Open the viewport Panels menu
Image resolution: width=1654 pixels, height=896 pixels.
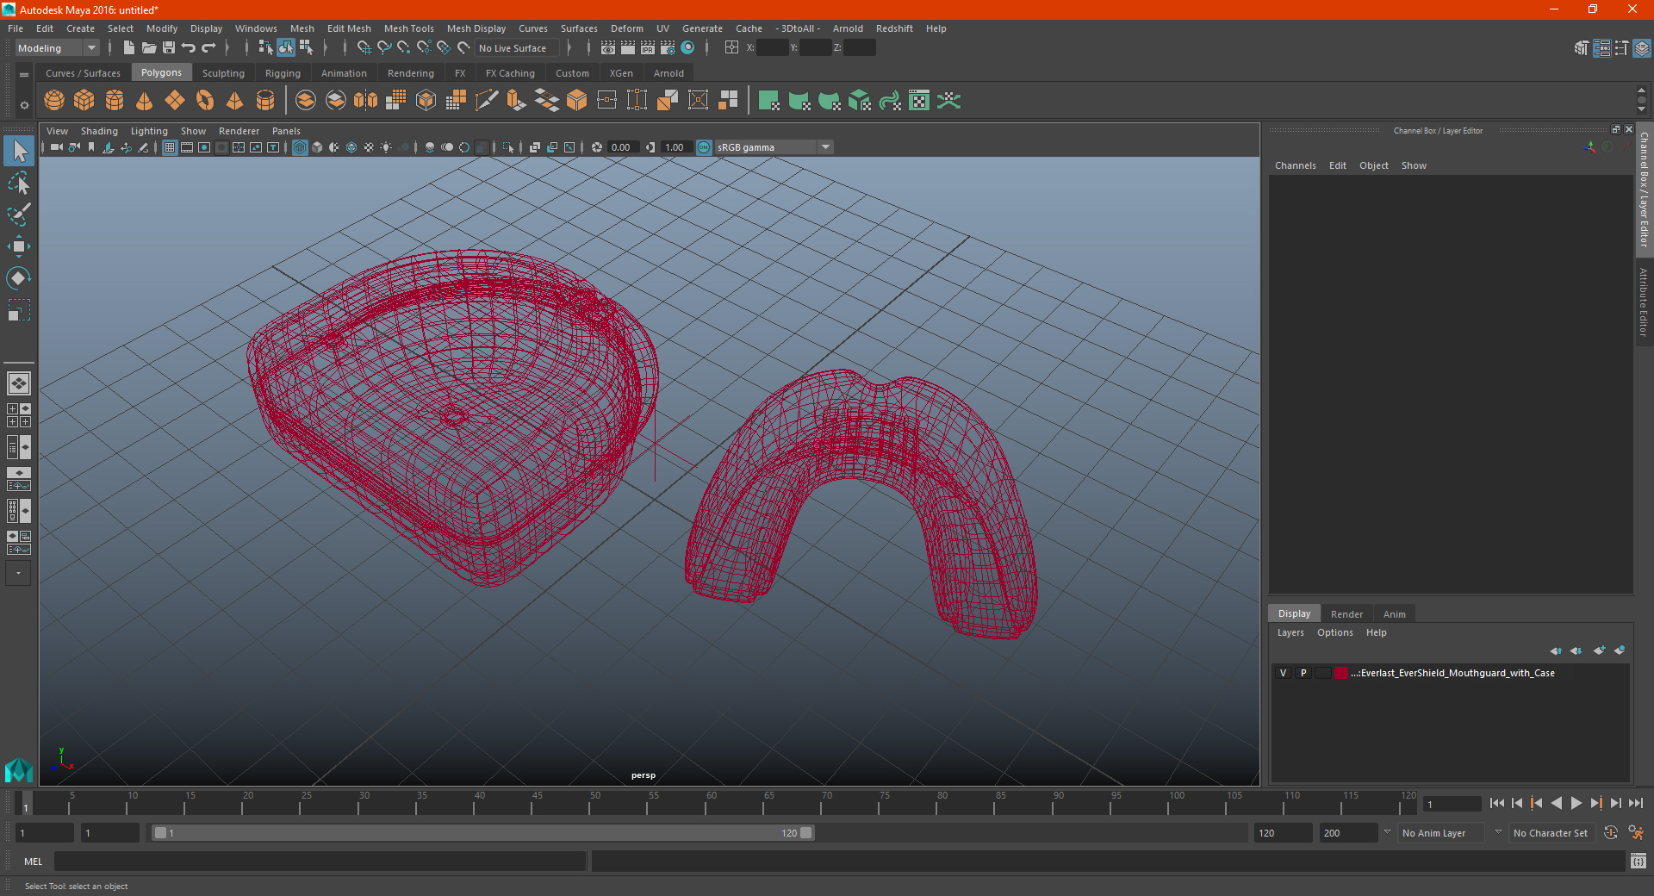286,131
